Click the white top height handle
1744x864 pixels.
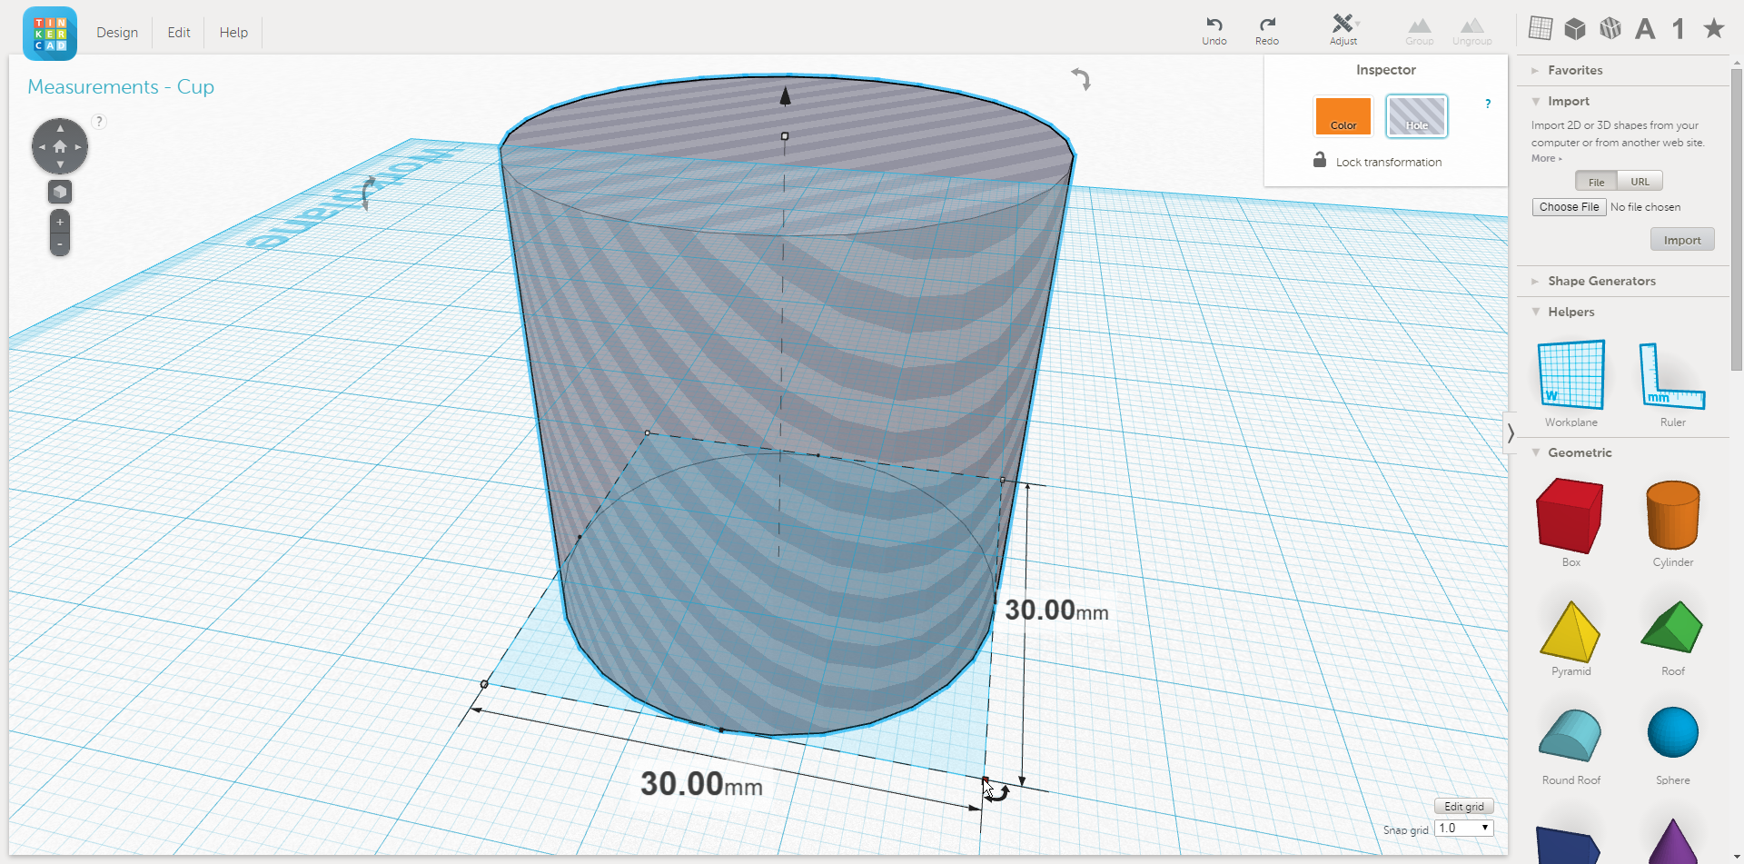coord(785,136)
